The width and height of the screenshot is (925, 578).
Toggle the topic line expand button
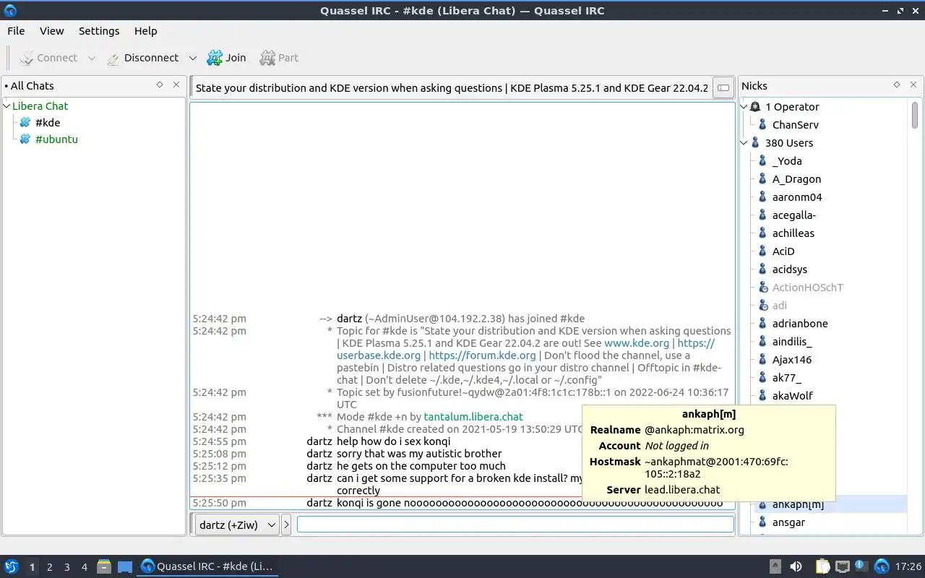click(x=723, y=88)
